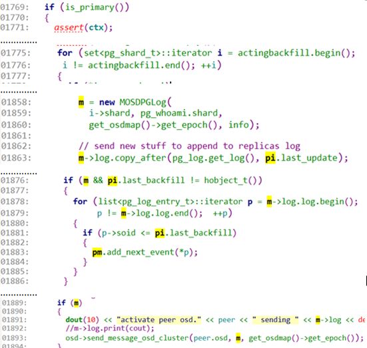Click line number 01769
Viewport: 367px width, 348px height.
click(x=14, y=7)
